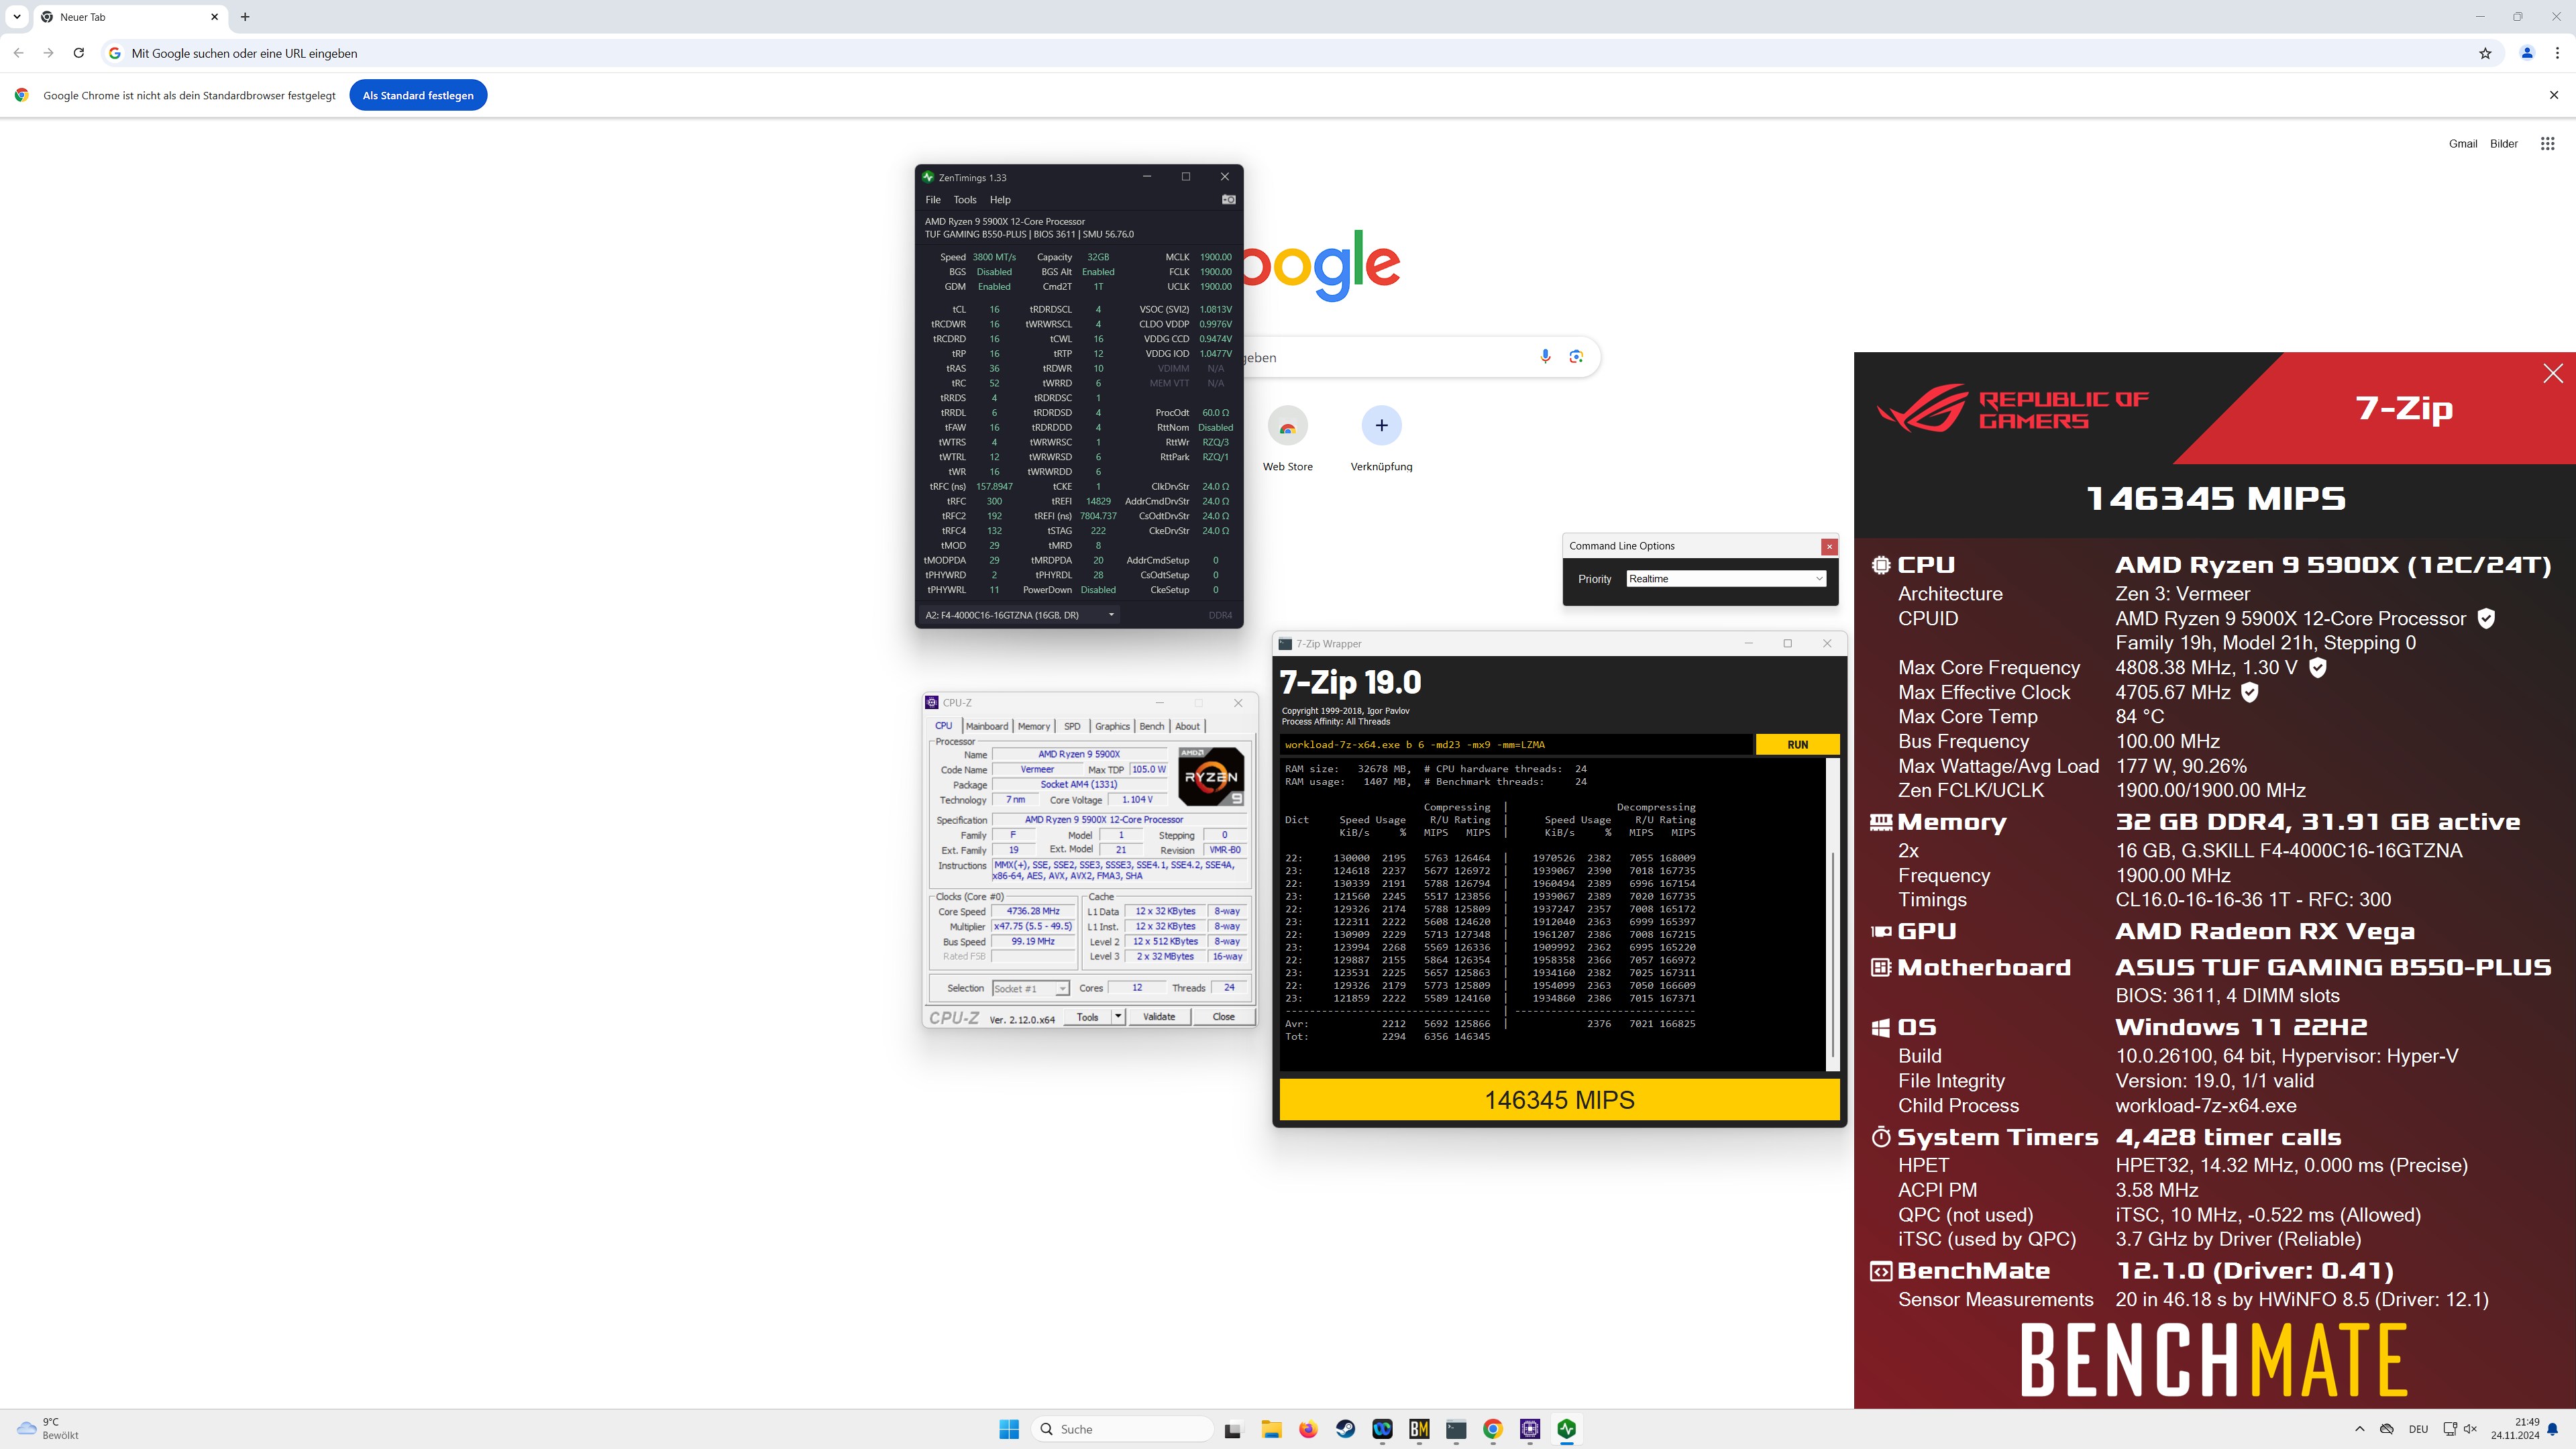Screen dimensions: 2576x1449
Task: Click the Validate button in CPU-Z
Action: click(x=1159, y=1017)
